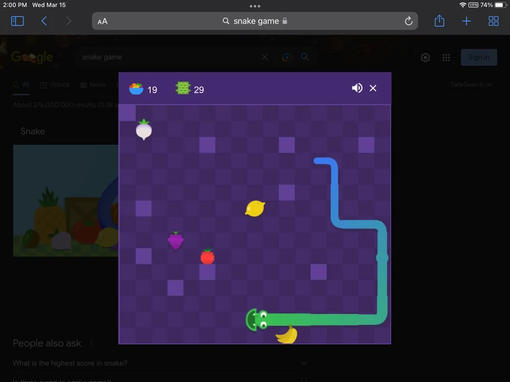Tap the green snake head
510x382 pixels.
pos(257,320)
